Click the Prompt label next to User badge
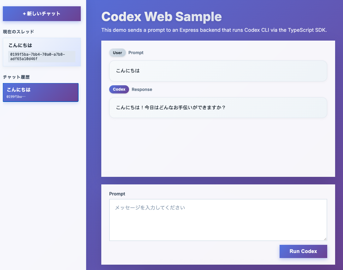 [136, 53]
